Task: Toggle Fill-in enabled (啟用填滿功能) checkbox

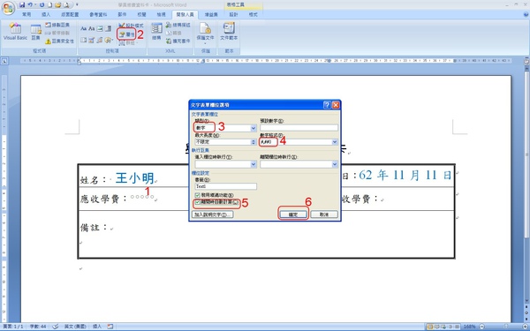Action: tap(197, 195)
